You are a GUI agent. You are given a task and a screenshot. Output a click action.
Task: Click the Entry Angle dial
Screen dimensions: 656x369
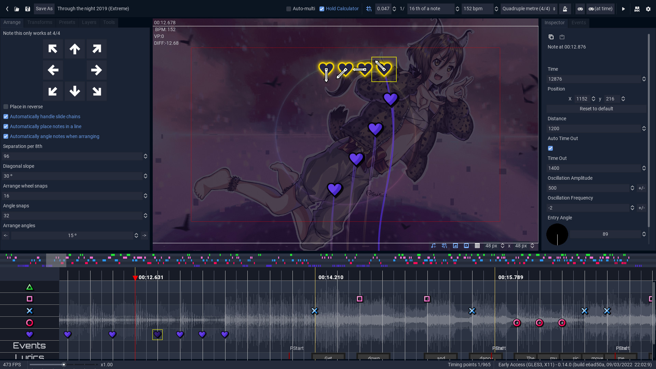pos(557,234)
